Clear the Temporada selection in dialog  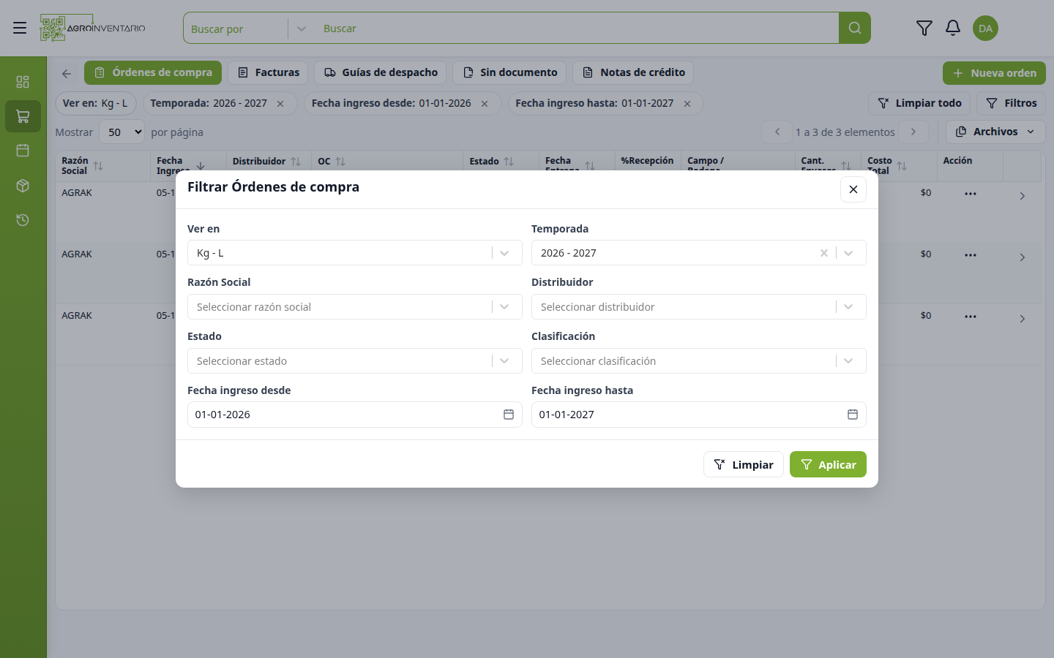[824, 253]
